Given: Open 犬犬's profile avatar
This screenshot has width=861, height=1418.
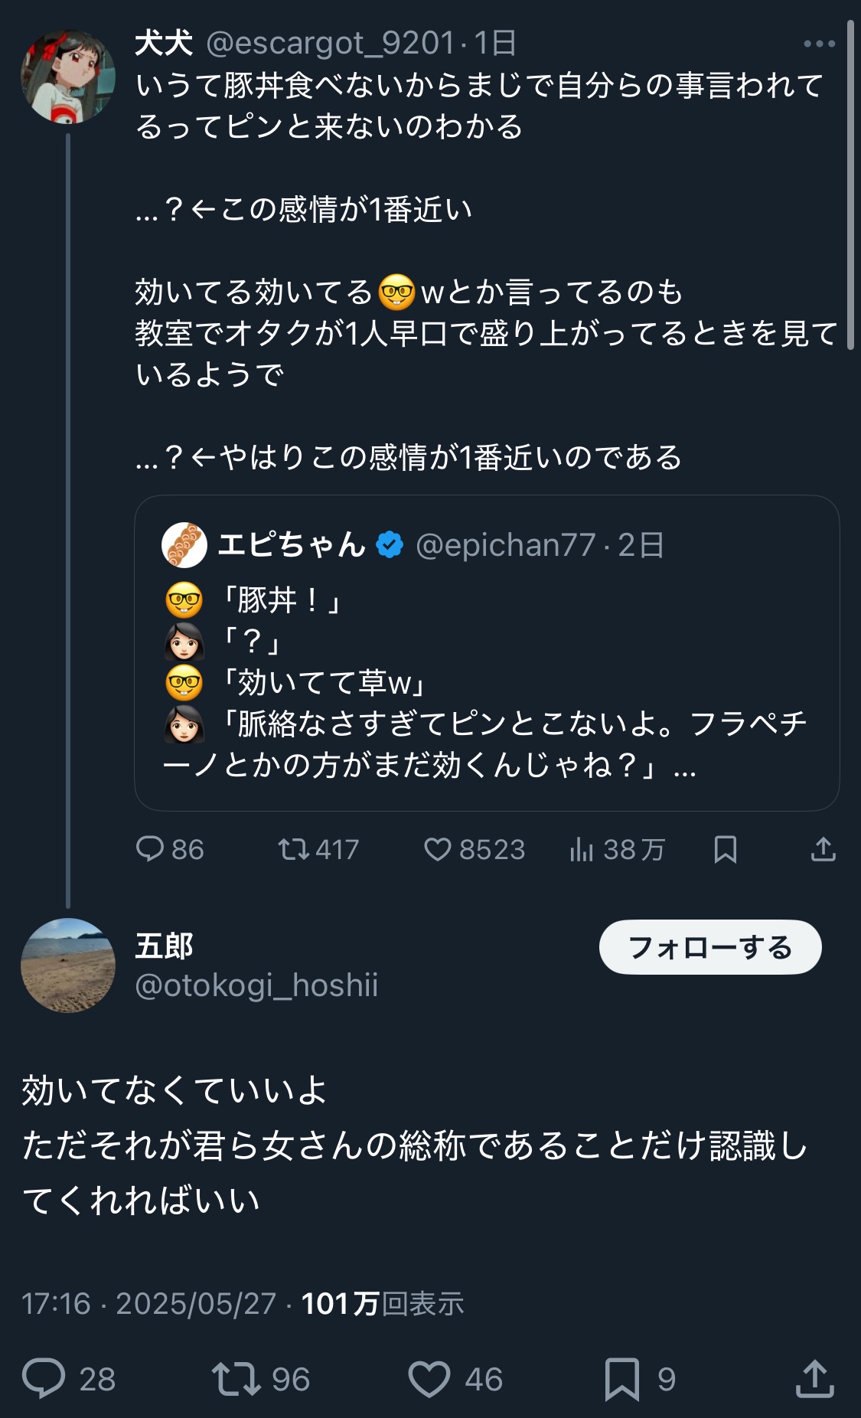Looking at the screenshot, I should 68,77.
